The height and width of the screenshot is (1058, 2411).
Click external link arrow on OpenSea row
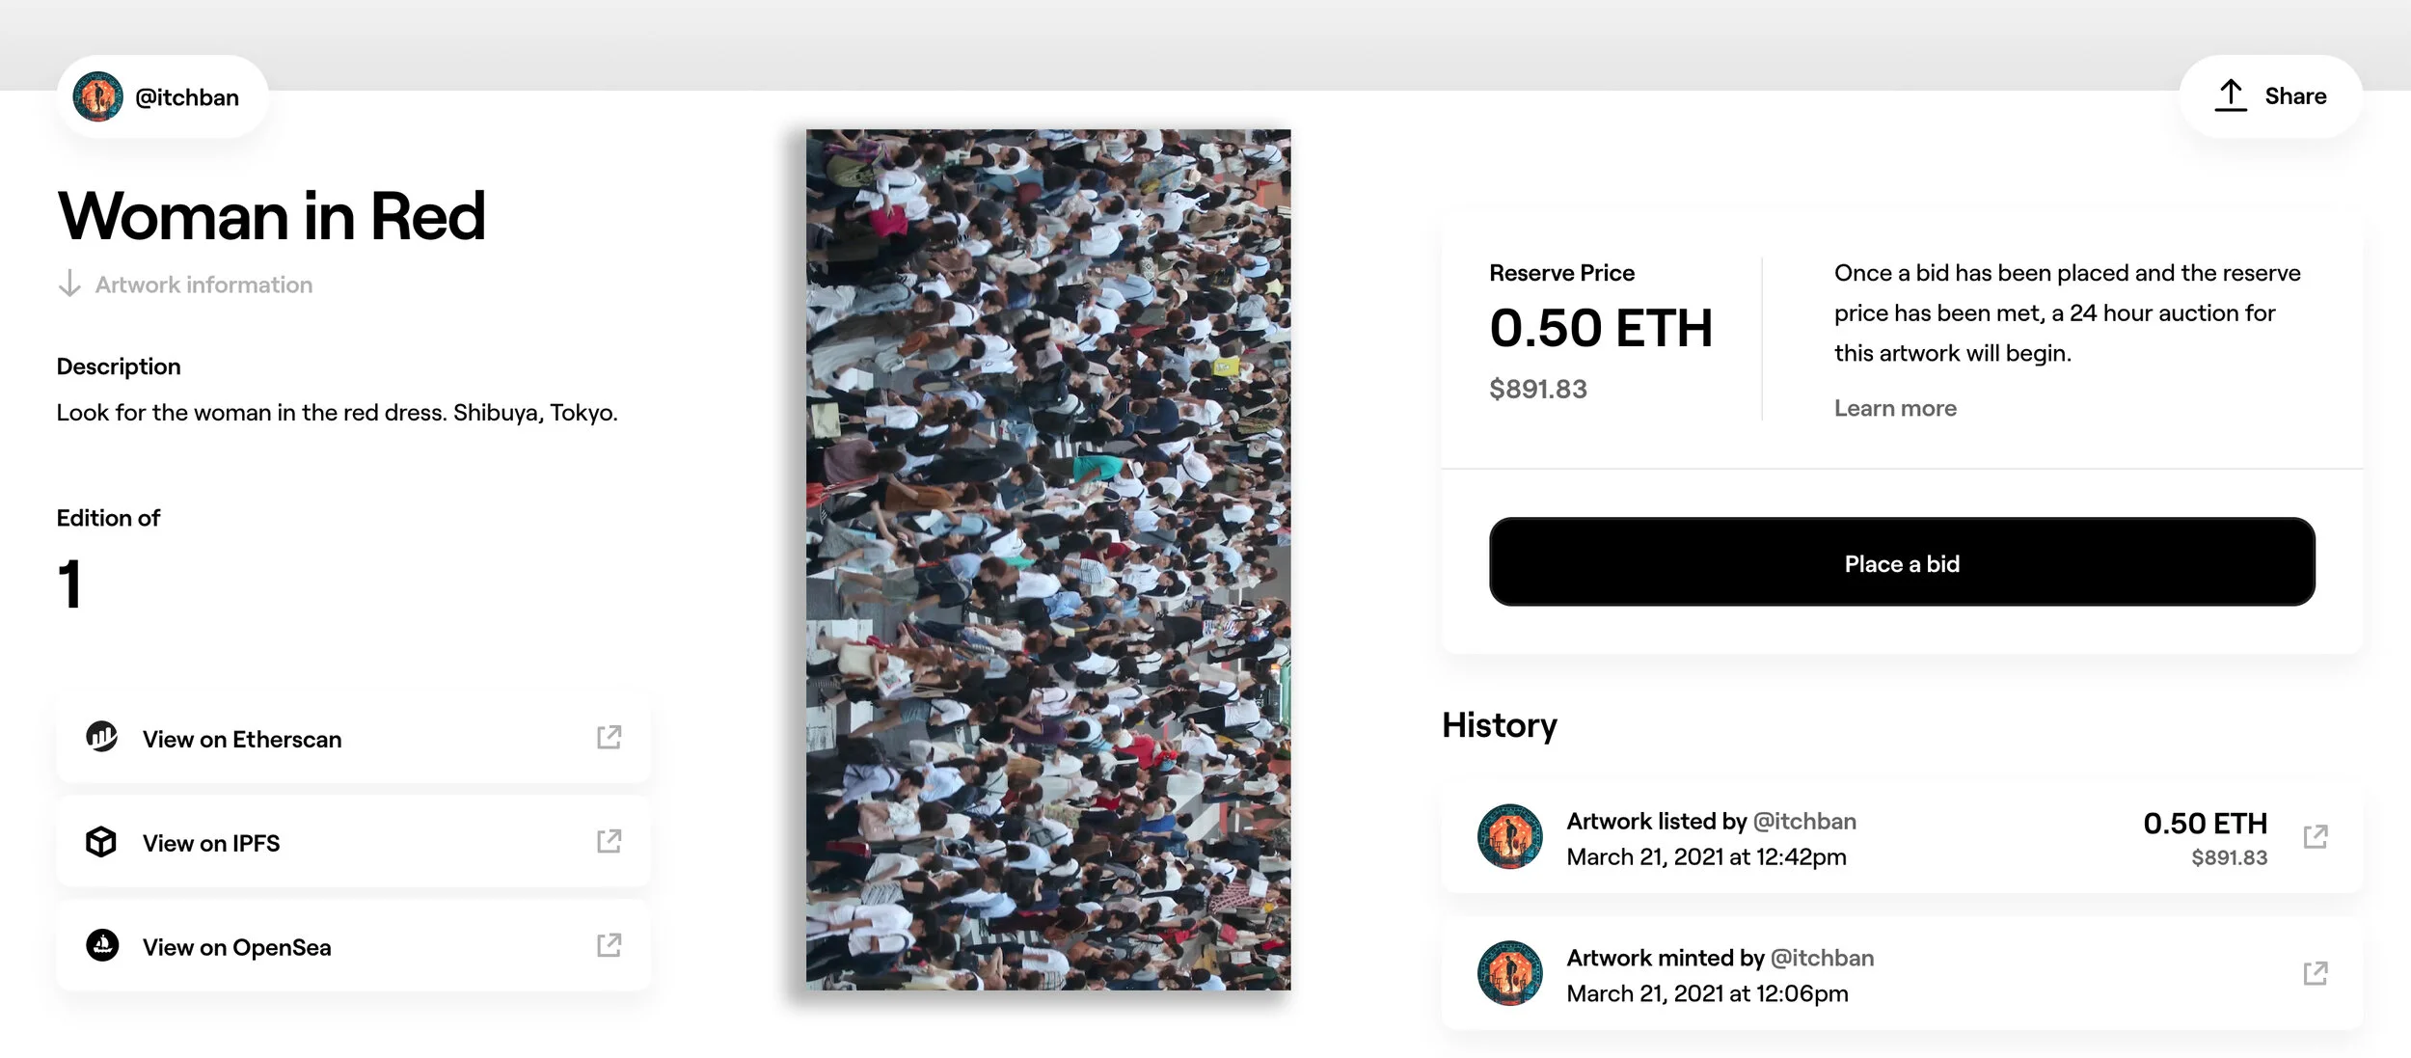coord(609,945)
